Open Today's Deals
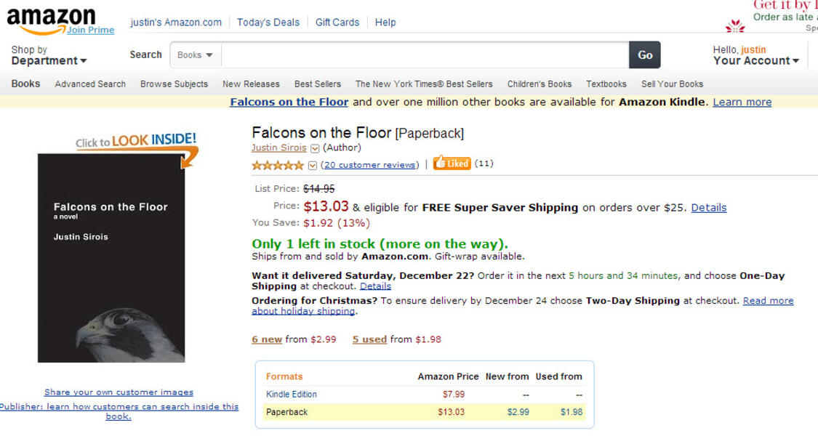This screenshot has height=436, width=818. [268, 23]
